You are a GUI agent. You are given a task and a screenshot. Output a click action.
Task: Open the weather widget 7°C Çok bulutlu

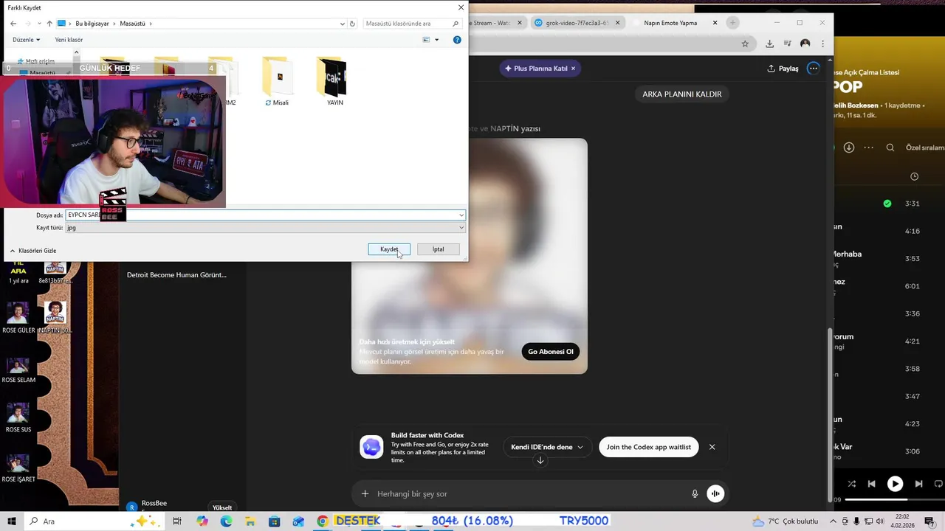click(x=786, y=521)
